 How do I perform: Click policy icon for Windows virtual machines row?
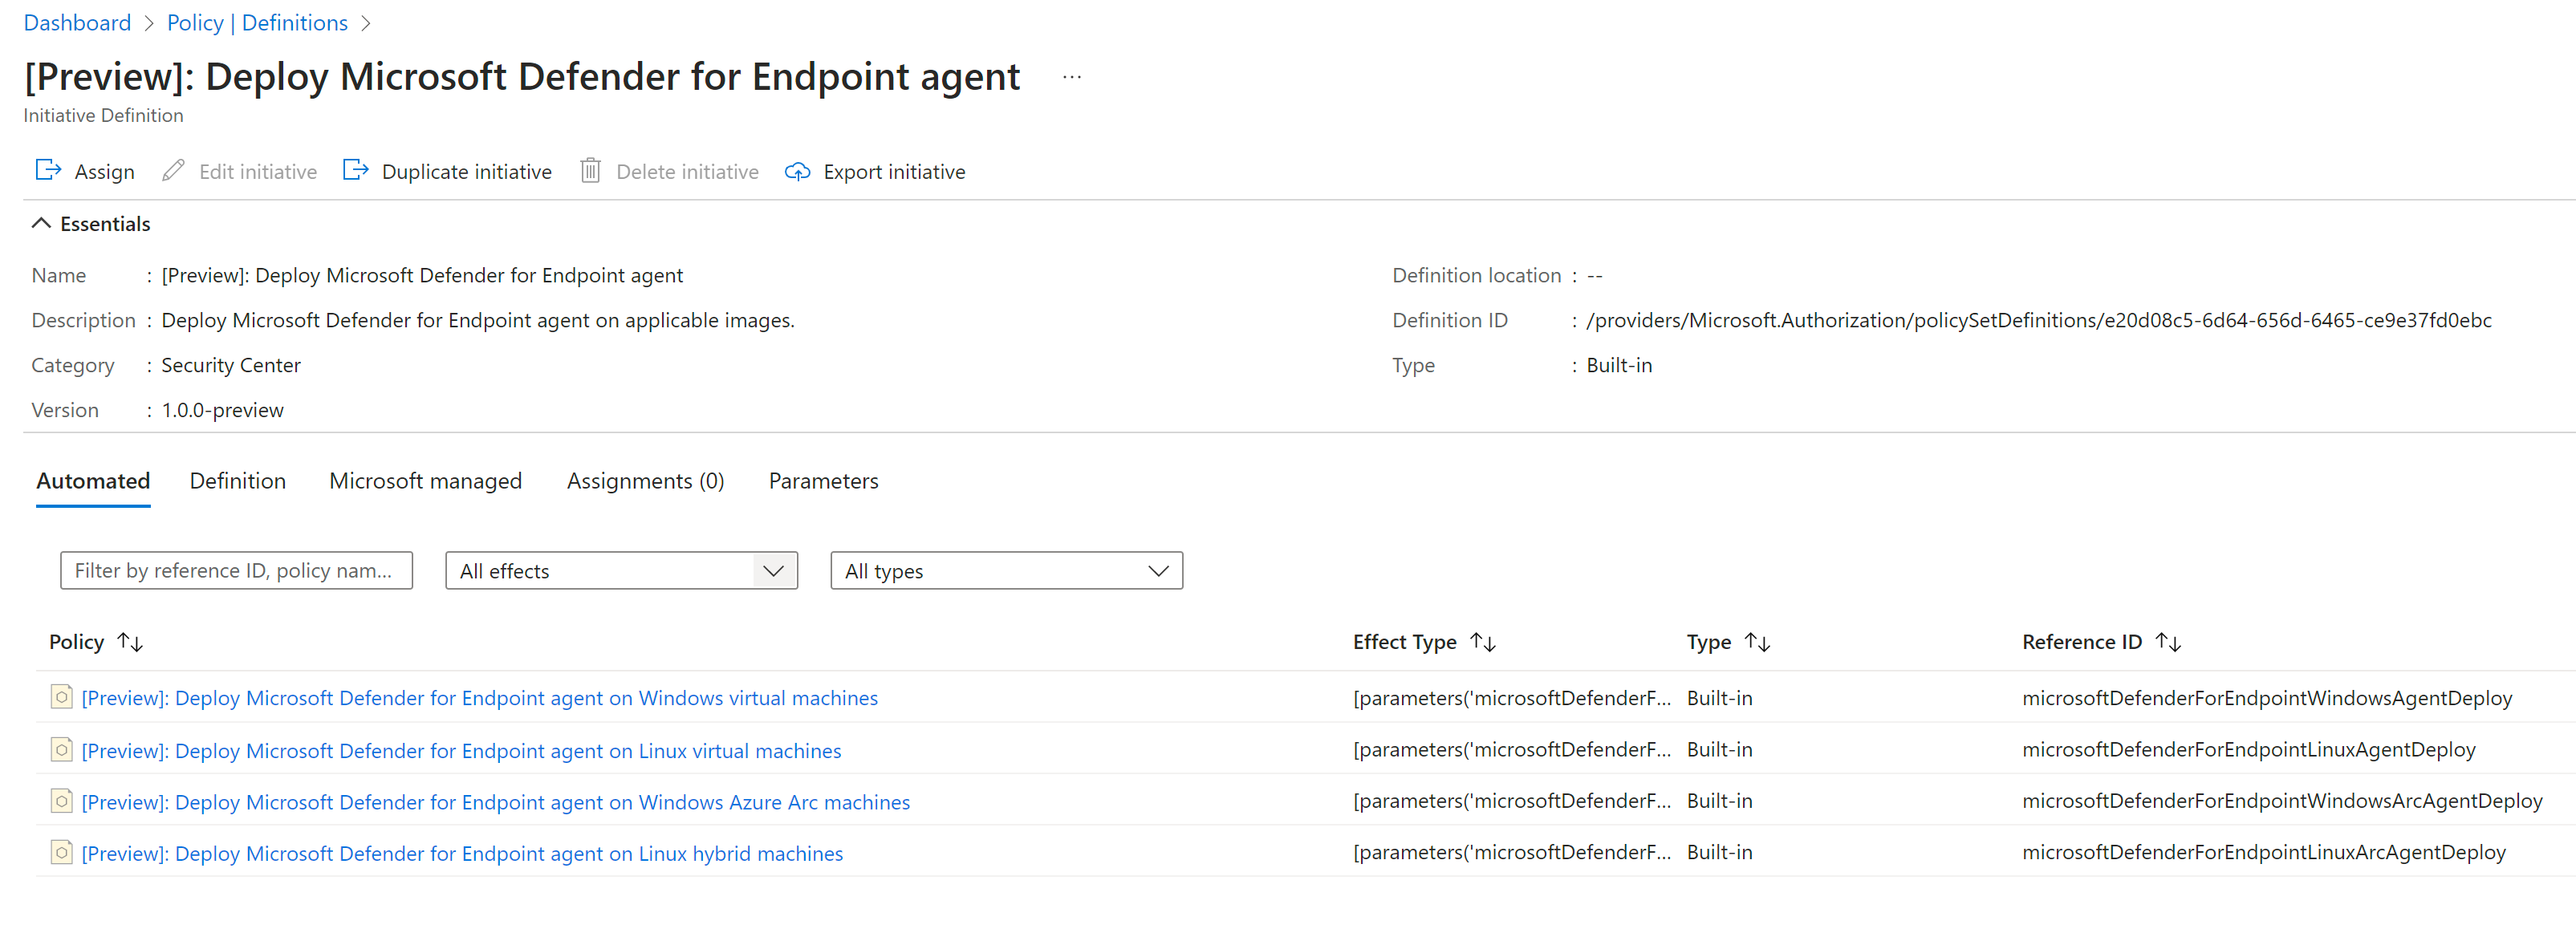tap(62, 696)
